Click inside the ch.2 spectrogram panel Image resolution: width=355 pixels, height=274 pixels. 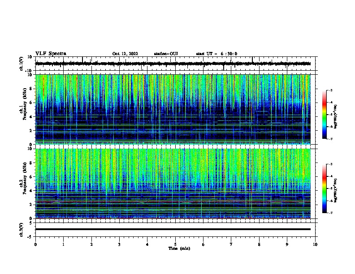[x=173, y=184]
